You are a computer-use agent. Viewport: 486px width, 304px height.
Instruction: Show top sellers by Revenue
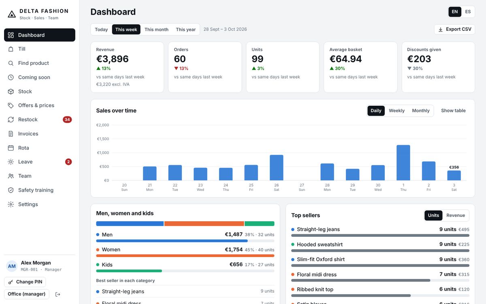(456, 215)
